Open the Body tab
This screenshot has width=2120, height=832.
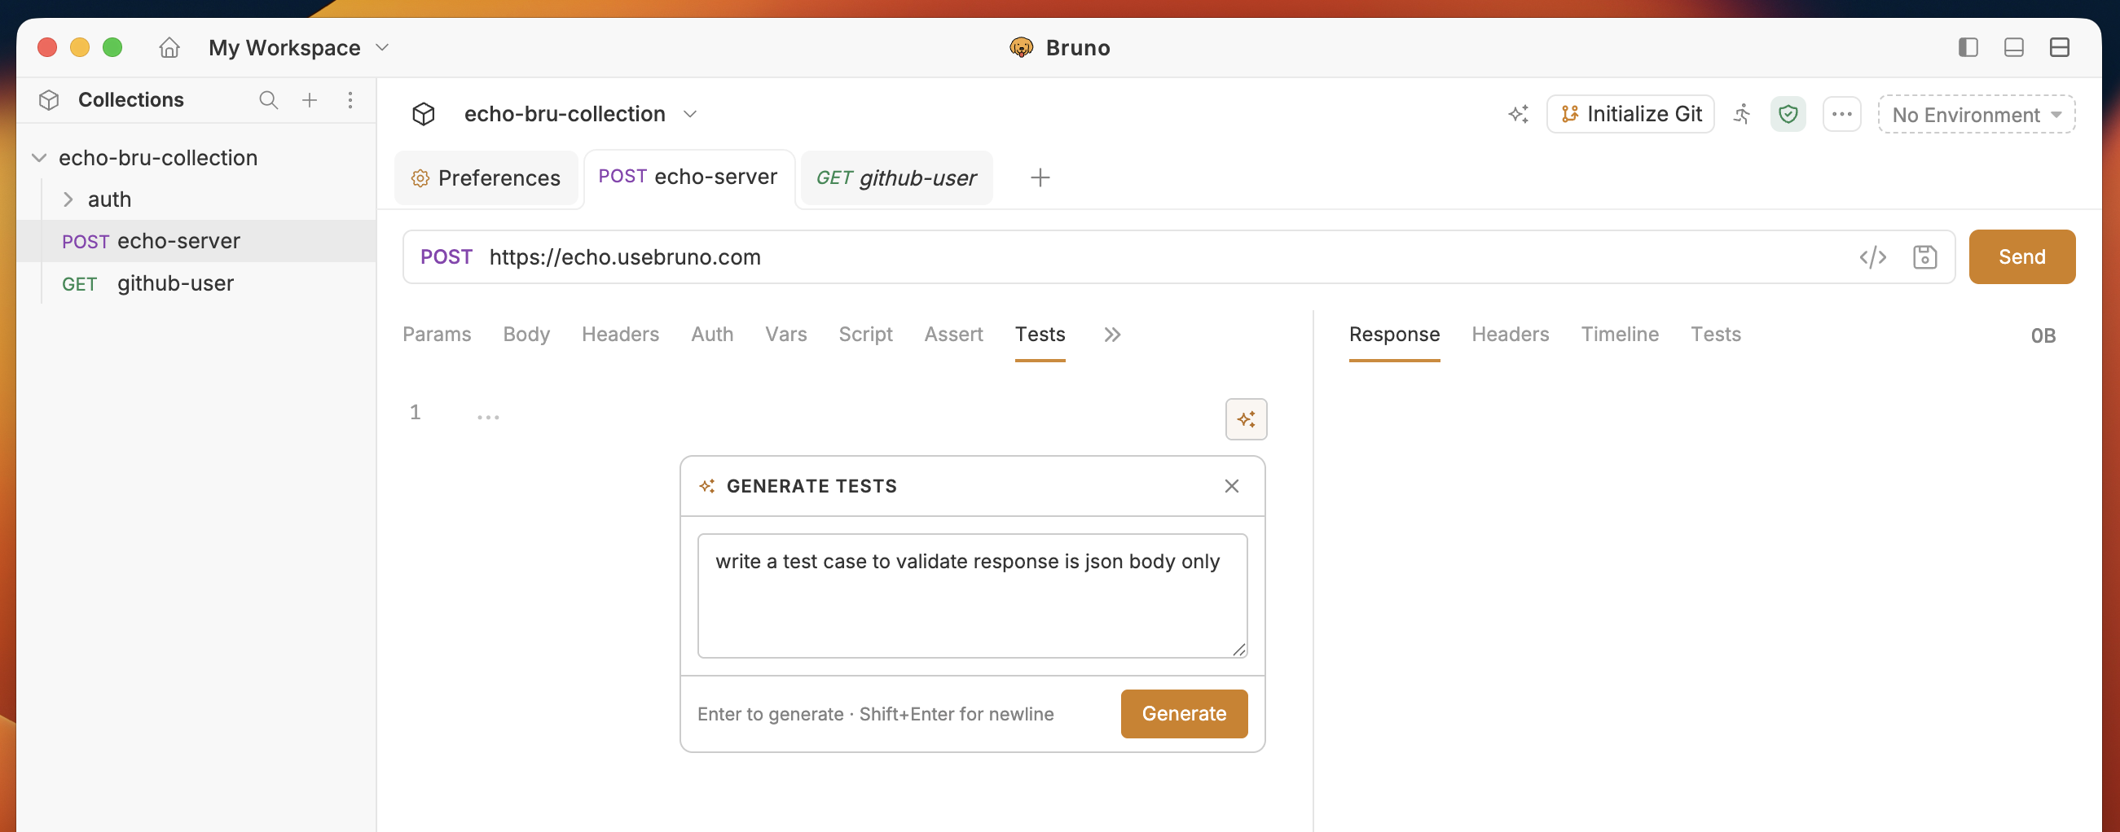tap(526, 335)
